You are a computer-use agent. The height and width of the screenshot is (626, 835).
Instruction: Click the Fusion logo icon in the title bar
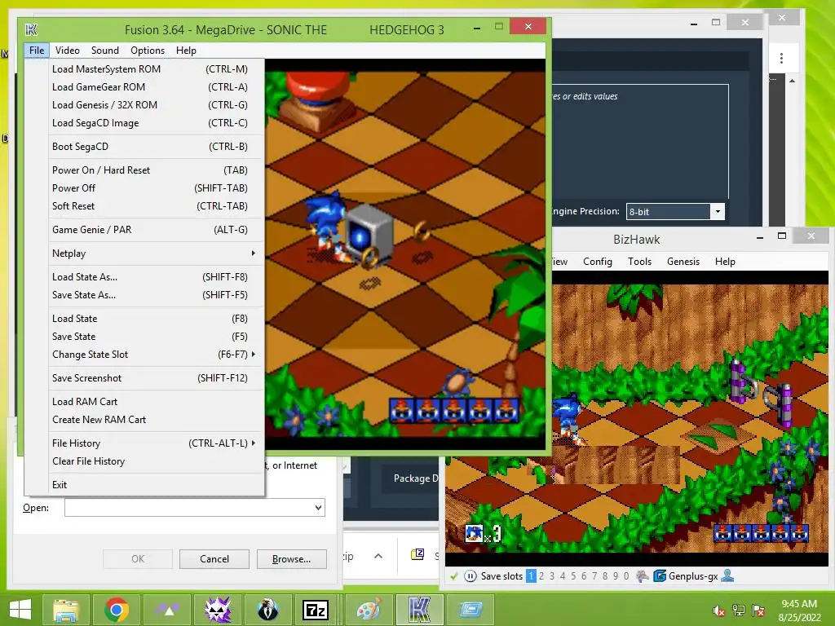click(32, 30)
